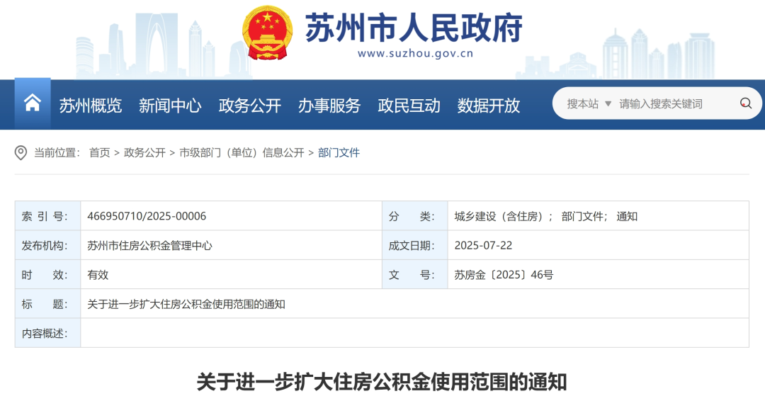This screenshot has width=765, height=401.
Task: Click the date 2025-07-22
Action: (483, 245)
